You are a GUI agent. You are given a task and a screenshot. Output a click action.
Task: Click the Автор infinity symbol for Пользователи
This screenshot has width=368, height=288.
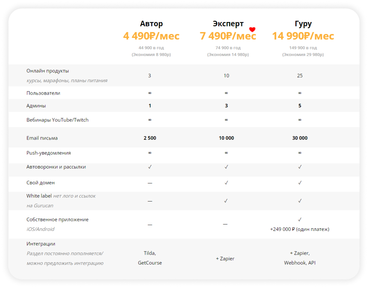click(150, 93)
